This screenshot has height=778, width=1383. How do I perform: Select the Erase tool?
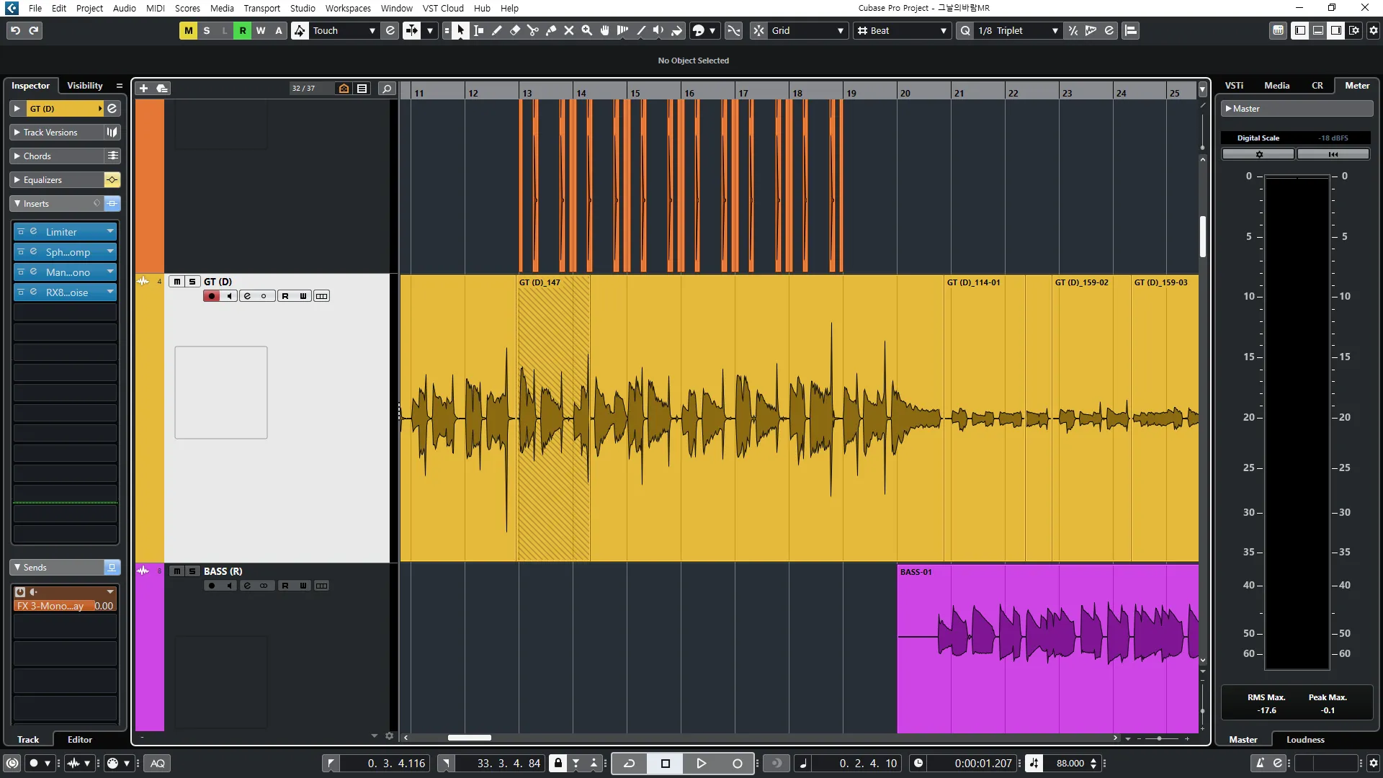point(514,30)
